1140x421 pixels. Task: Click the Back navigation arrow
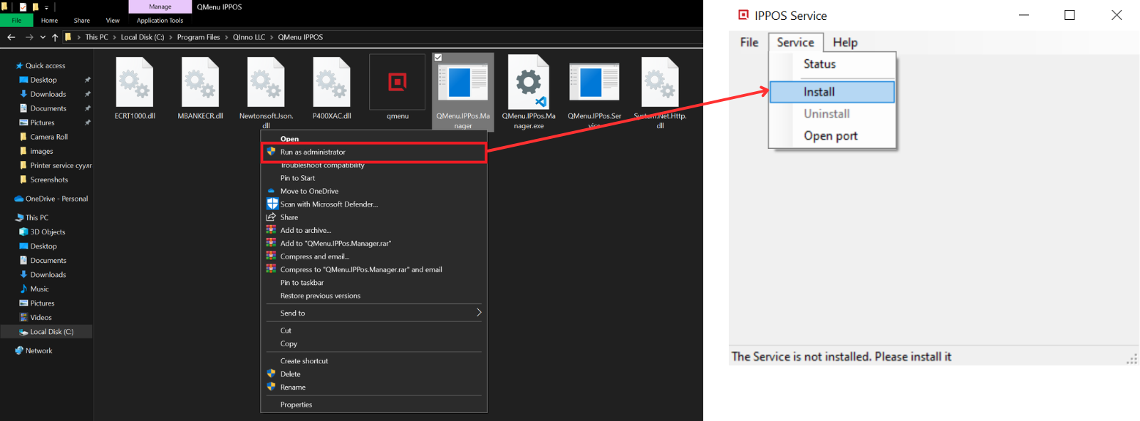(11, 37)
